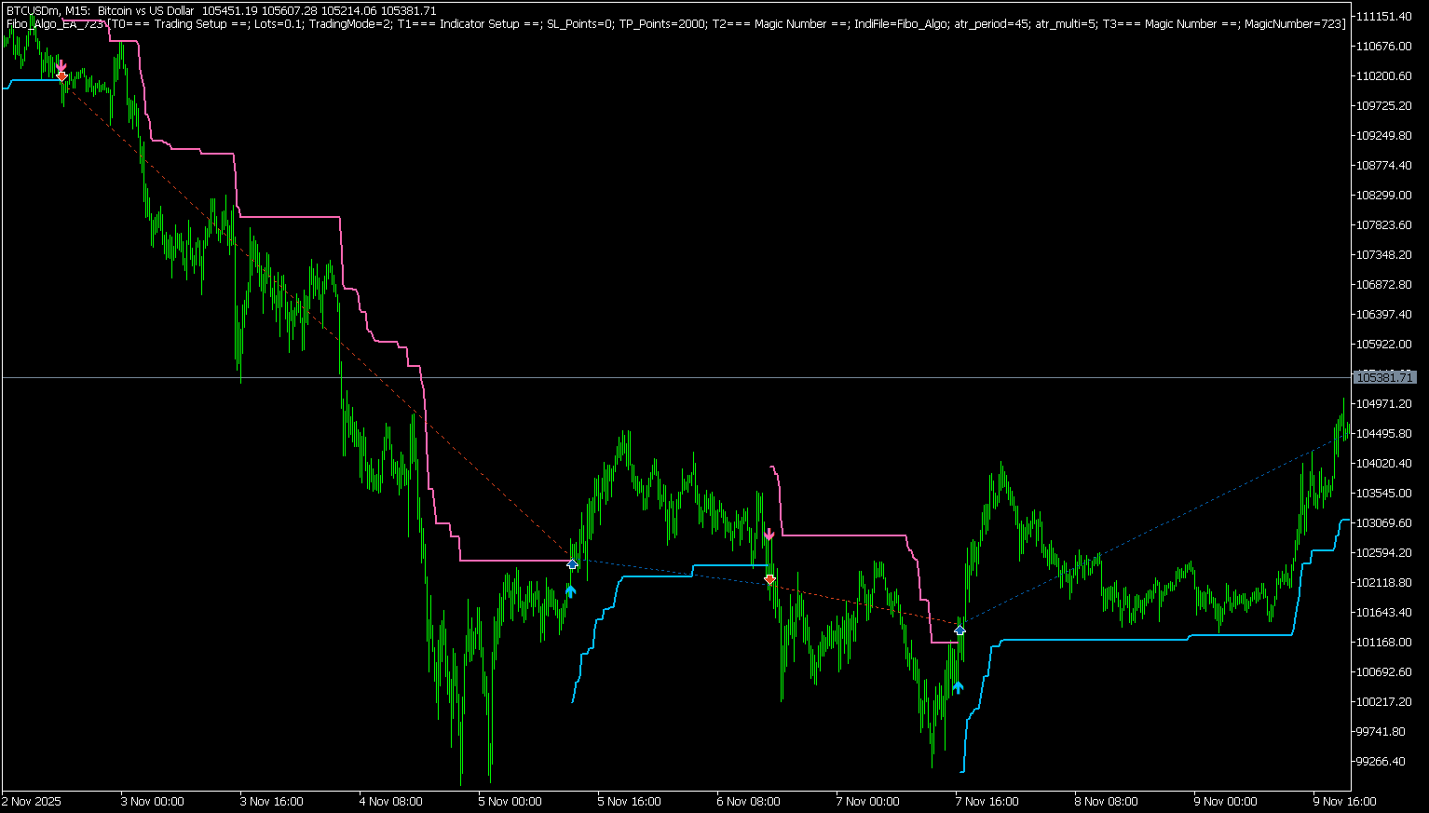Viewport: 1429px width, 813px height.
Task: Click the 4 Nov 08:00 time label
Action: (x=391, y=801)
